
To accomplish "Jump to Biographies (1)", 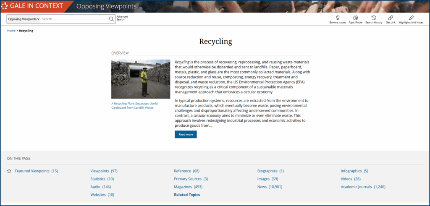I will click(x=271, y=171).
